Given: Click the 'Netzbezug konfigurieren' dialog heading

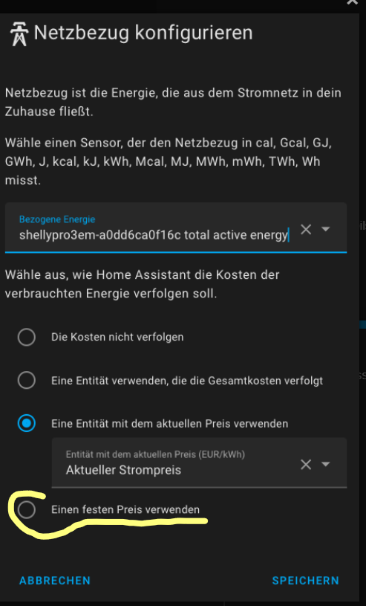Looking at the screenshot, I should [143, 33].
